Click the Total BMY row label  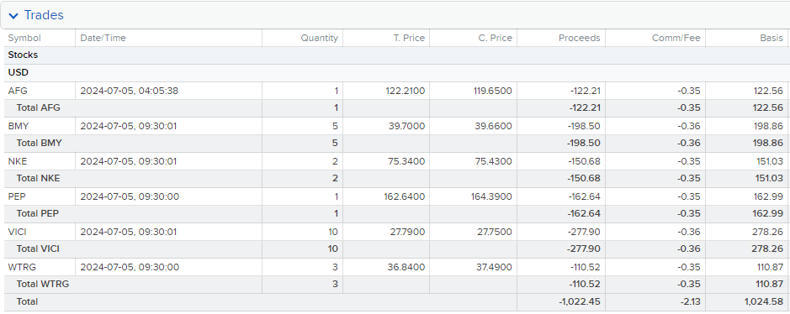click(40, 144)
